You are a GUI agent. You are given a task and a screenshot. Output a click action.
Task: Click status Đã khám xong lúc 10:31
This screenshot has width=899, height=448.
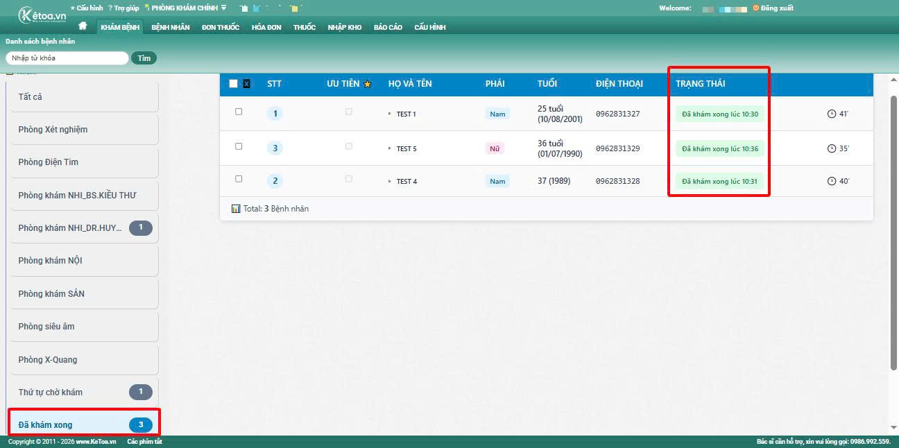pyautogui.click(x=720, y=181)
